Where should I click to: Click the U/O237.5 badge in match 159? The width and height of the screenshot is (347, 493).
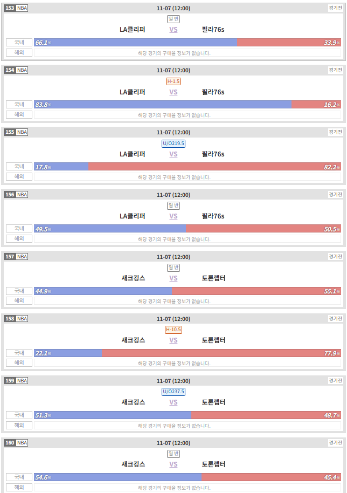[174, 392]
